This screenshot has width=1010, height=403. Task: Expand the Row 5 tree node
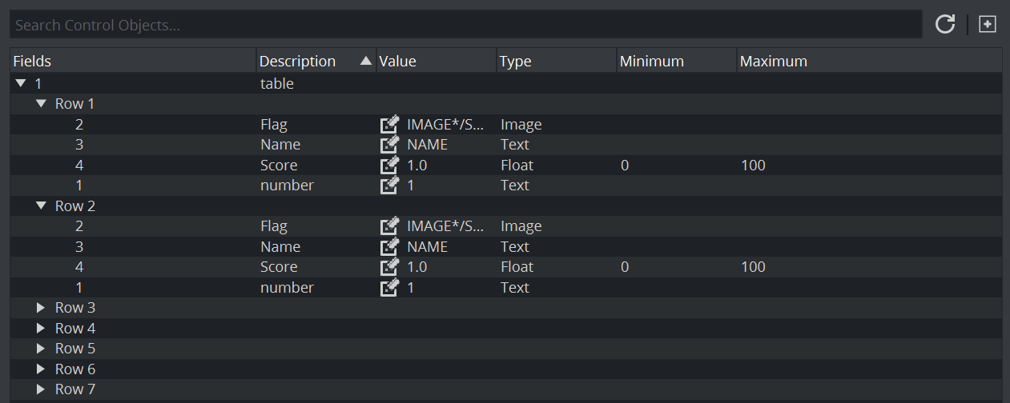[x=41, y=349]
